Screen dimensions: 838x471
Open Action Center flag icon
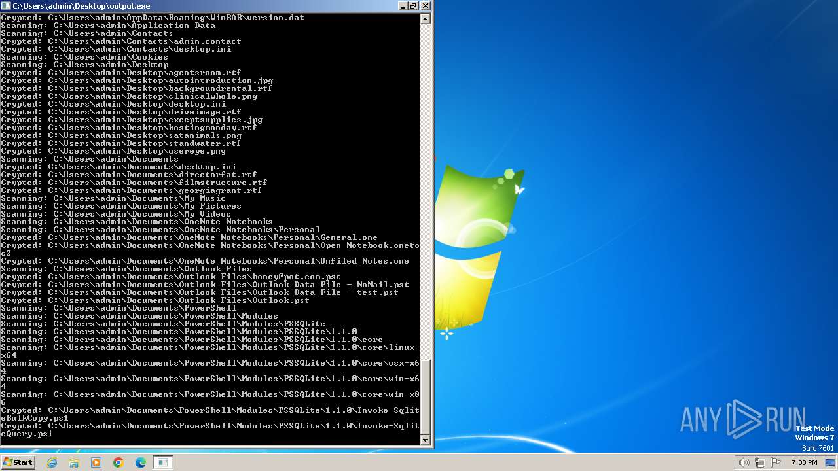point(776,462)
